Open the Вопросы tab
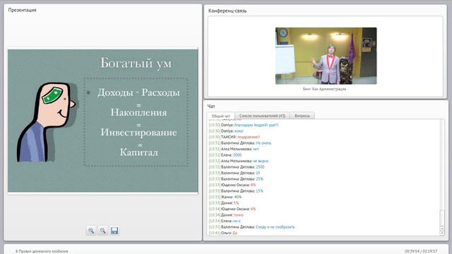The height and width of the screenshot is (254, 452). [x=302, y=116]
